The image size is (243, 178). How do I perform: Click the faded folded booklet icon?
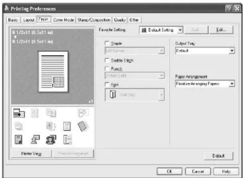click(x=83, y=113)
